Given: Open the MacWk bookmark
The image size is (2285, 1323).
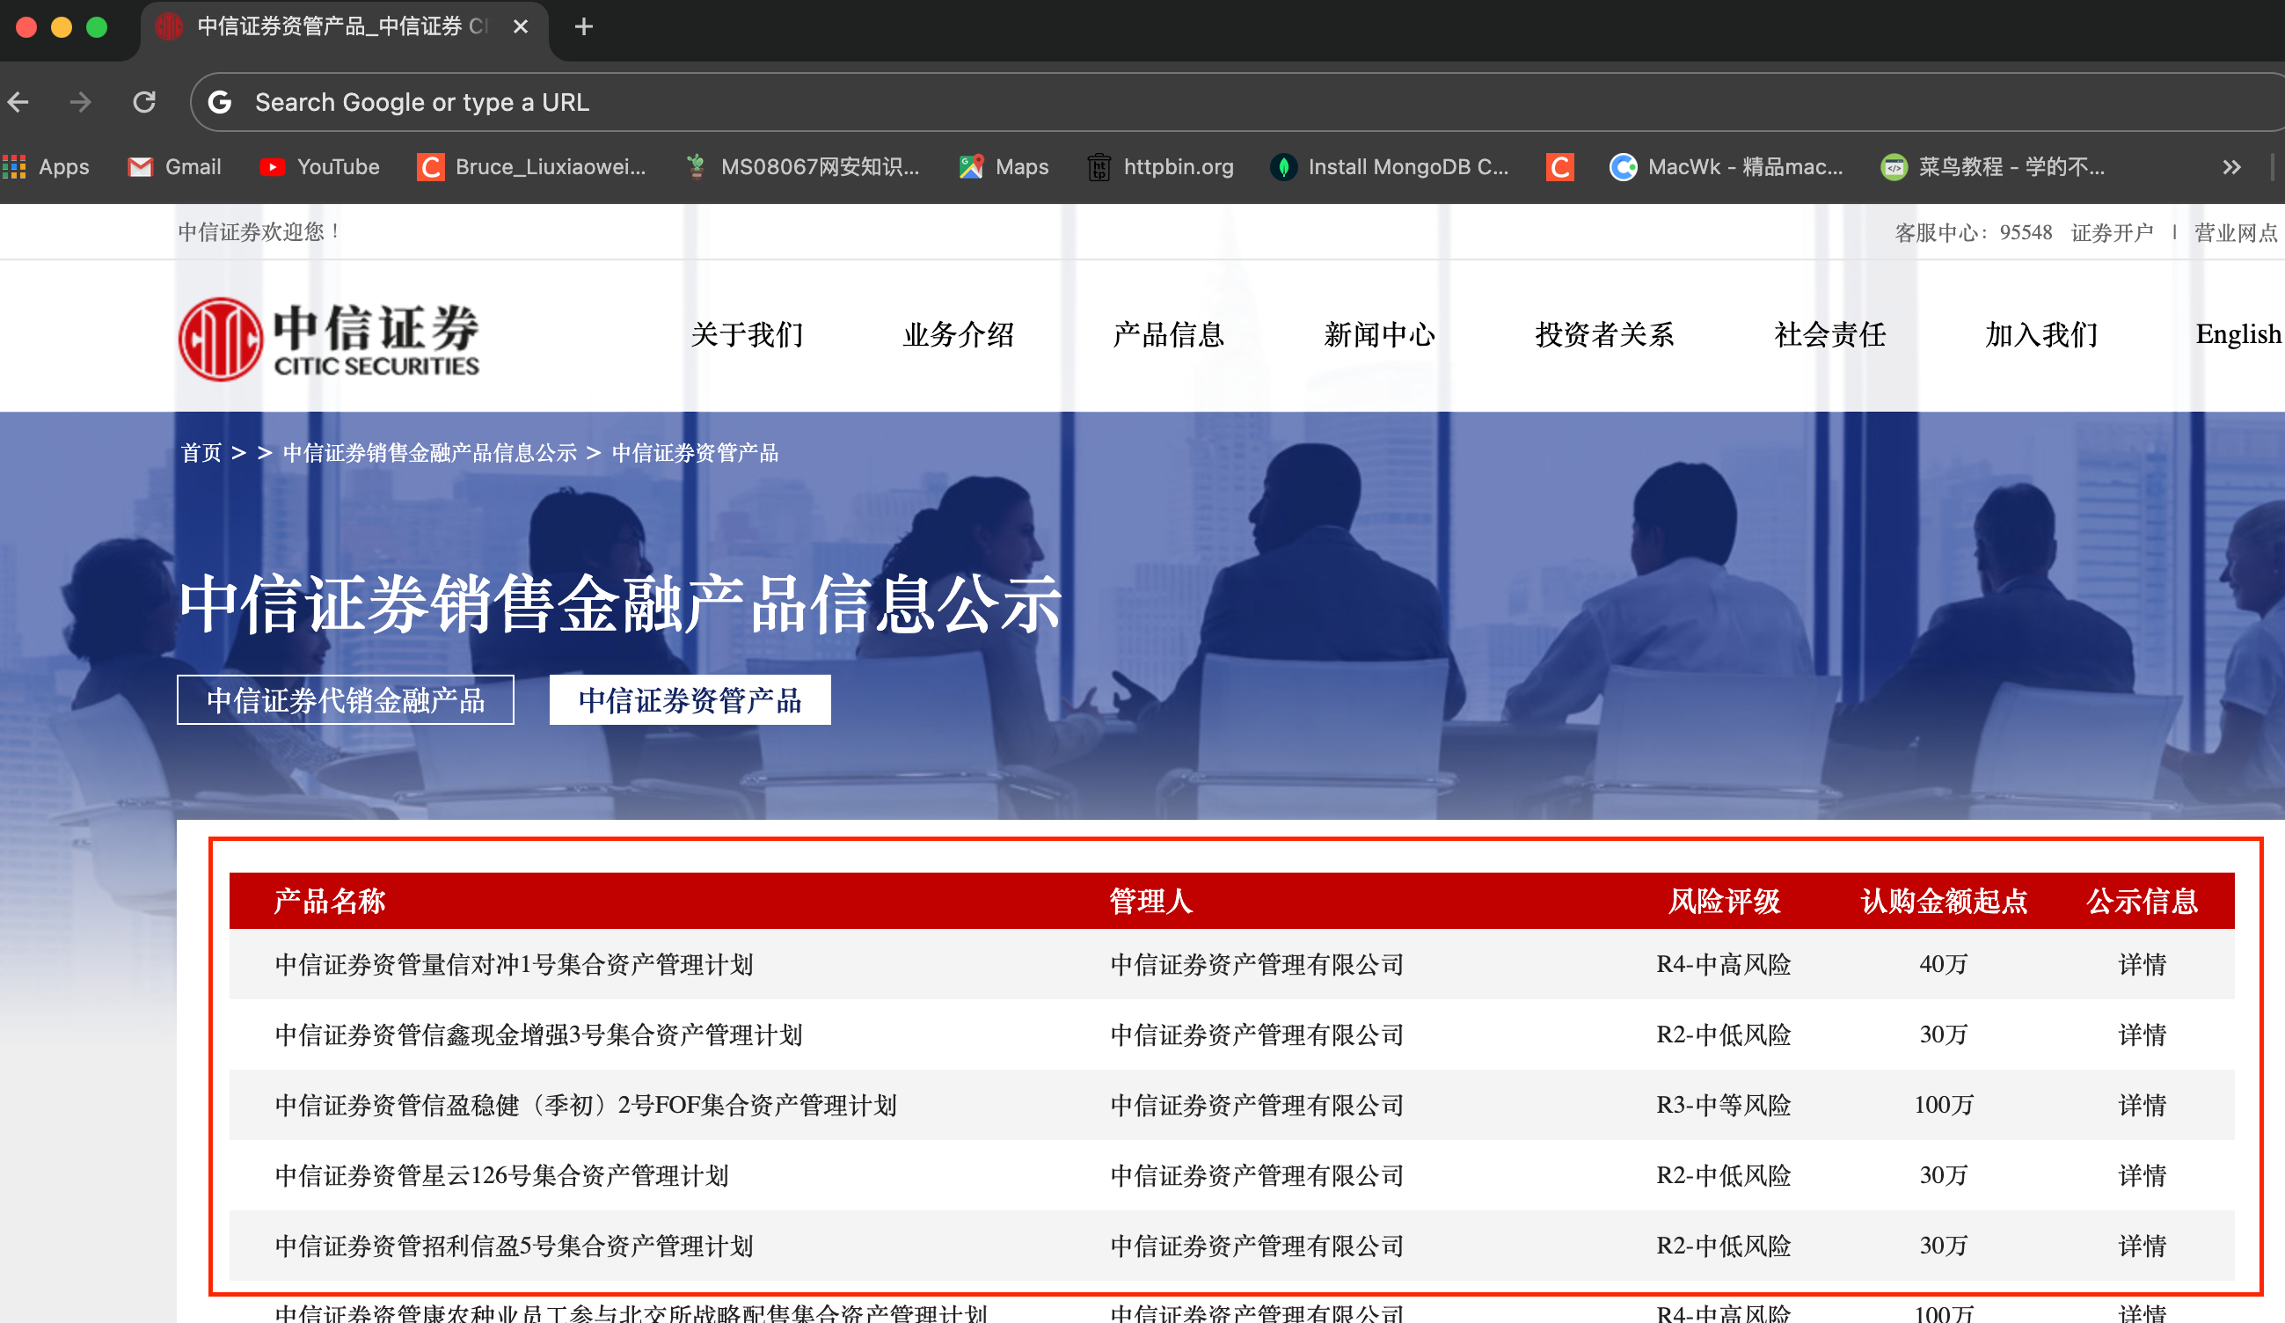Looking at the screenshot, I should [x=1727, y=167].
